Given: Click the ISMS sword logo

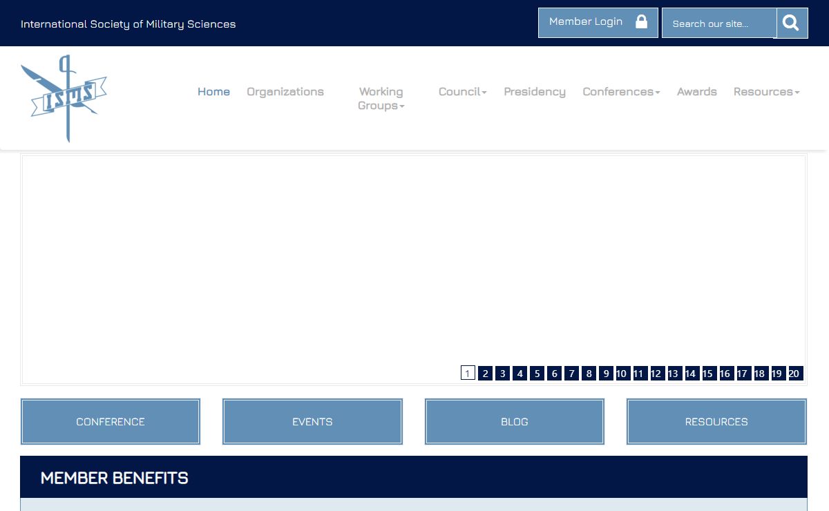Looking at the screenshot, I should pyautogui.click(x=64, y=97).
